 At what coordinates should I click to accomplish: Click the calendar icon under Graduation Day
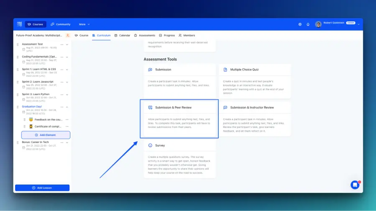23,112
